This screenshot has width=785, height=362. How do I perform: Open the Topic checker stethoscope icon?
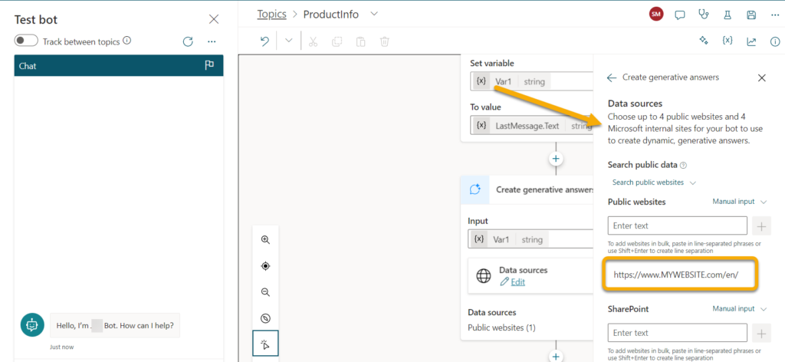pyautogui.click(x=704, y=15)
